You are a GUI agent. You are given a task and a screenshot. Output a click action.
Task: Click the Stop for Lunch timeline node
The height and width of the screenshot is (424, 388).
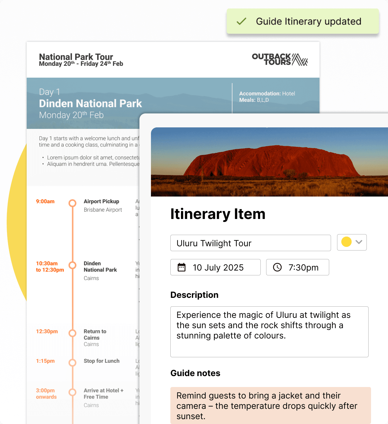[x=72, y=363]
